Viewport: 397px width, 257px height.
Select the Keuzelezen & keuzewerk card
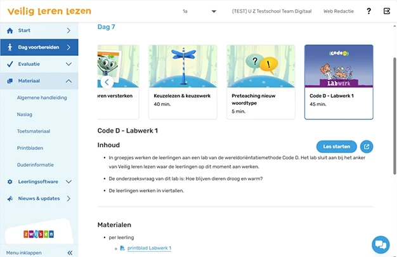[x=183, y=82]
